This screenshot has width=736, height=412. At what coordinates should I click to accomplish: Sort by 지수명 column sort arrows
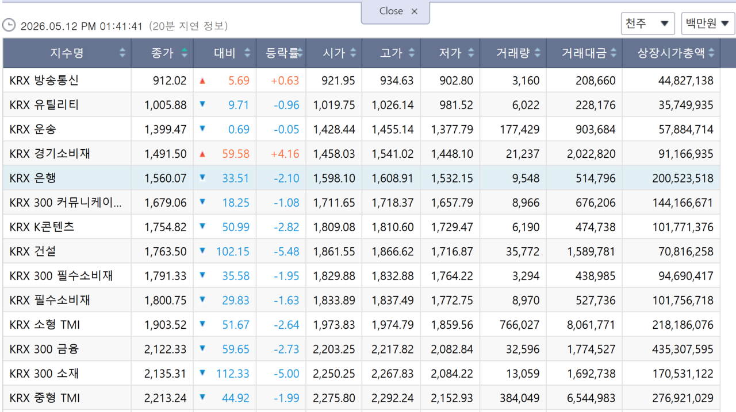[x=122, y=53]
